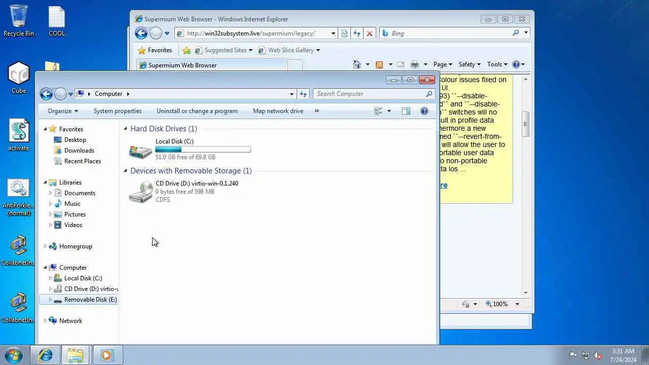The image size is (649, 365).
Task: Open the COOL file on the desktop
Action: 57,20
